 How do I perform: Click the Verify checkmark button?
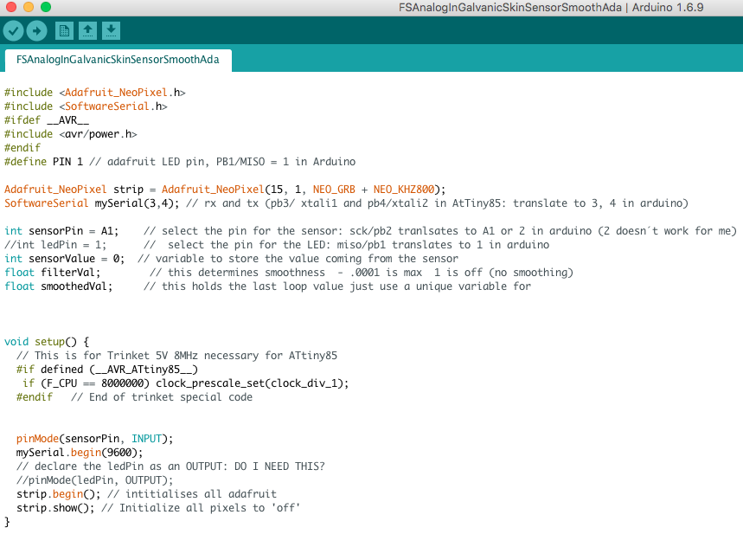(x=13, y=31)
